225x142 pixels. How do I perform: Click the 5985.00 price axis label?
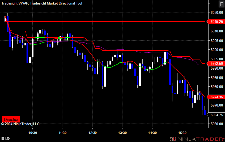pyautogui.click(x=217, y=78)
